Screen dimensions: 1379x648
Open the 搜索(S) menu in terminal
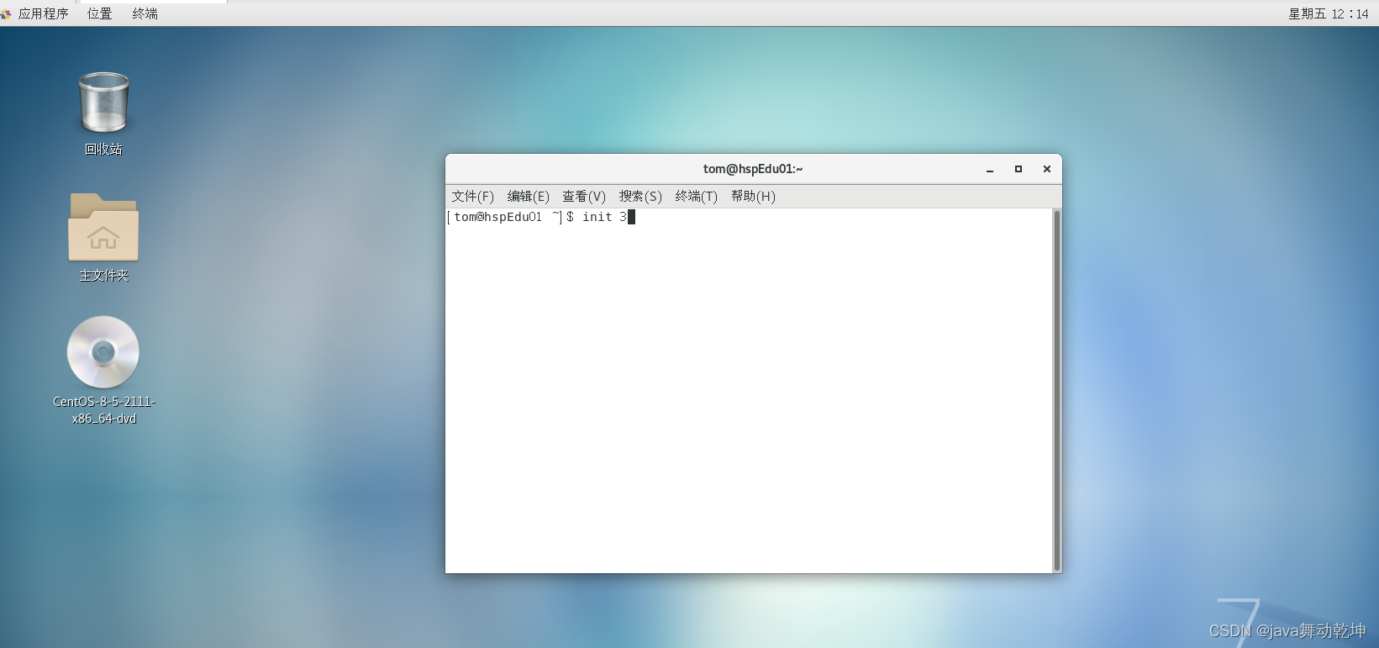[x=640, y=196]
